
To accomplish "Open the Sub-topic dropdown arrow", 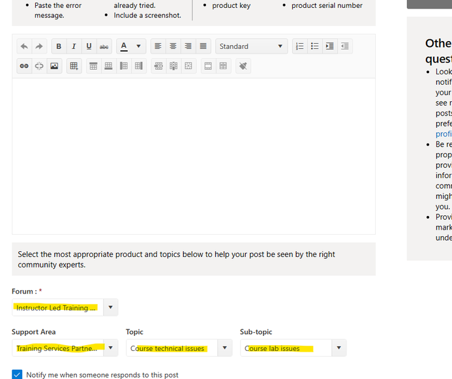I will coord(339,348).
